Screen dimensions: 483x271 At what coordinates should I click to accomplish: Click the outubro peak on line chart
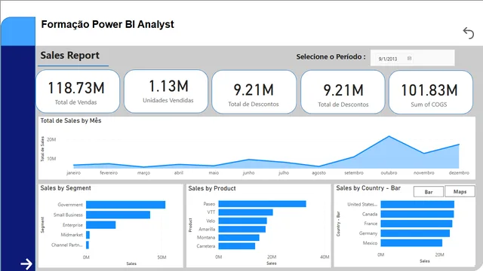(389, 136)
